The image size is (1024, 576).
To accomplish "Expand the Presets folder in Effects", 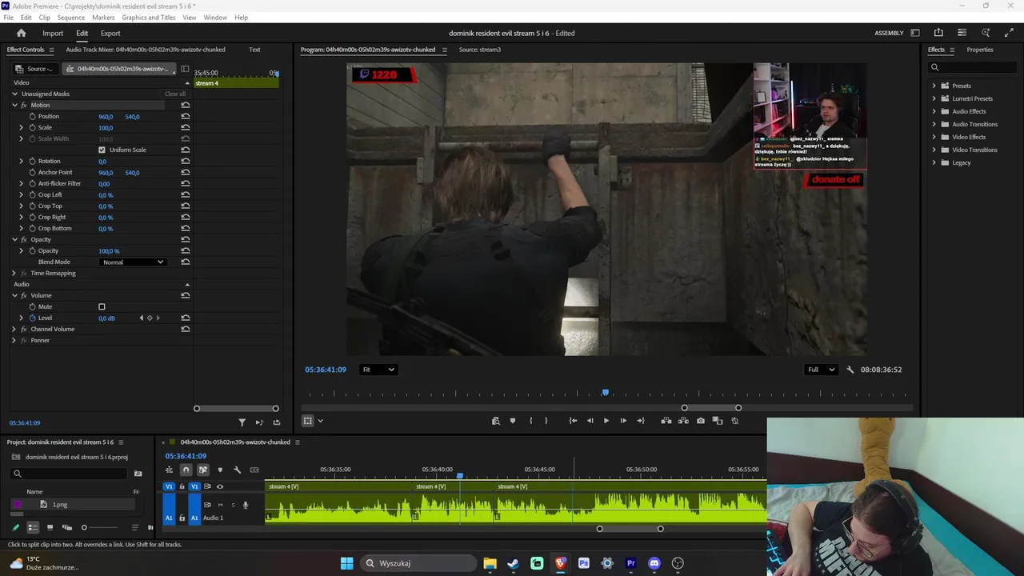I will pyautogui.click(x=934, y=86).
